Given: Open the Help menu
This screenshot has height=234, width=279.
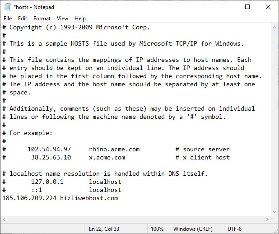Looking at the screenshot, I should (x=80, y=19).
